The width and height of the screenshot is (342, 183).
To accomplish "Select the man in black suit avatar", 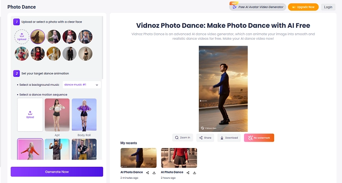I will pyautogui.click(x=70, y=53).
